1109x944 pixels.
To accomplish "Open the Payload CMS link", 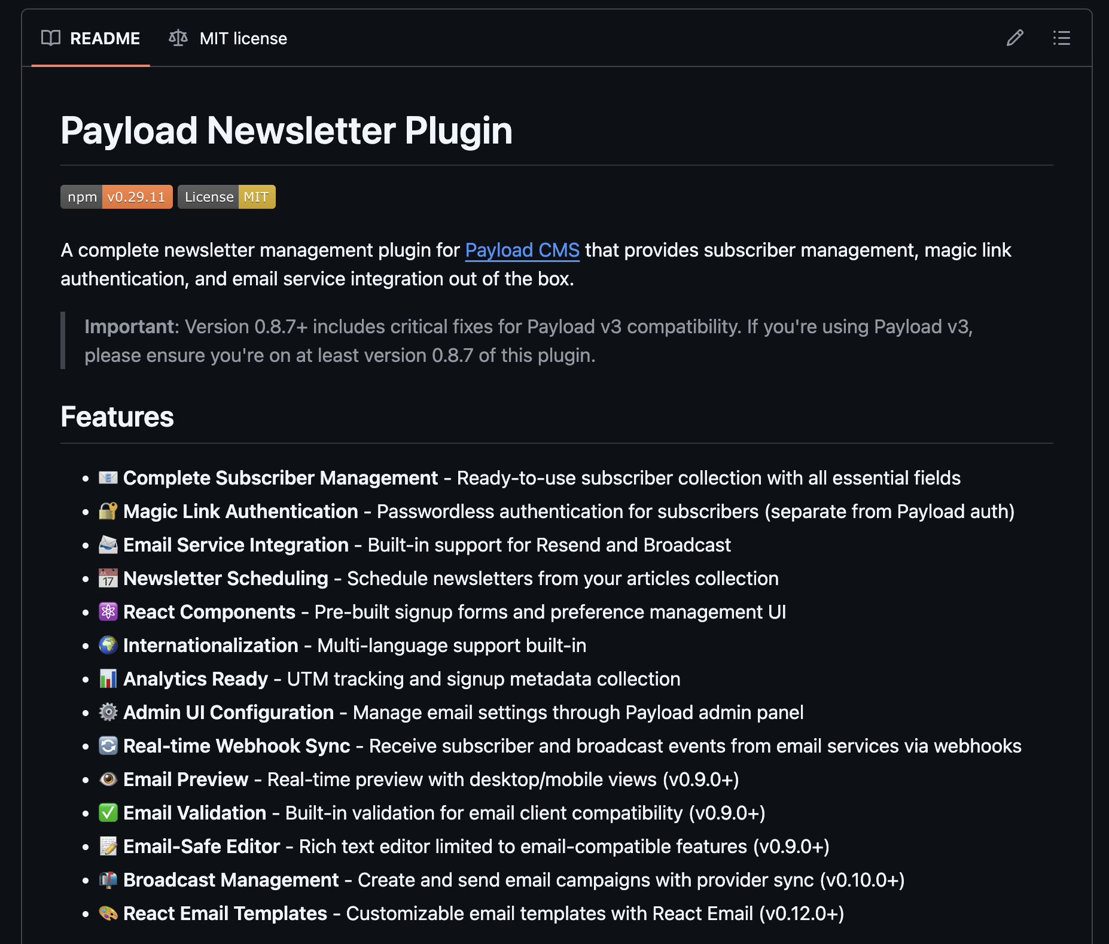I will click(522, 250).
